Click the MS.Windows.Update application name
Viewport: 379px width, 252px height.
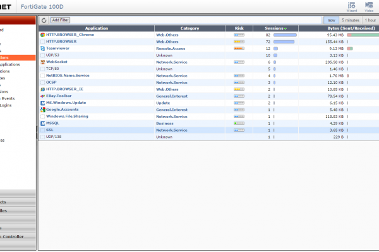[66, 103]
